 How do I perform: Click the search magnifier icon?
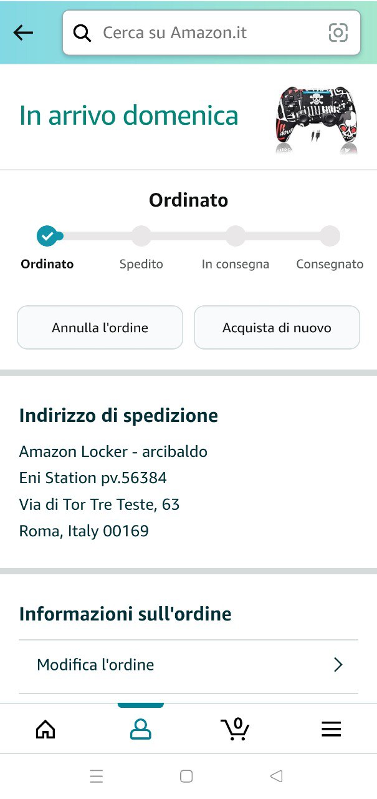coord(82,32)
